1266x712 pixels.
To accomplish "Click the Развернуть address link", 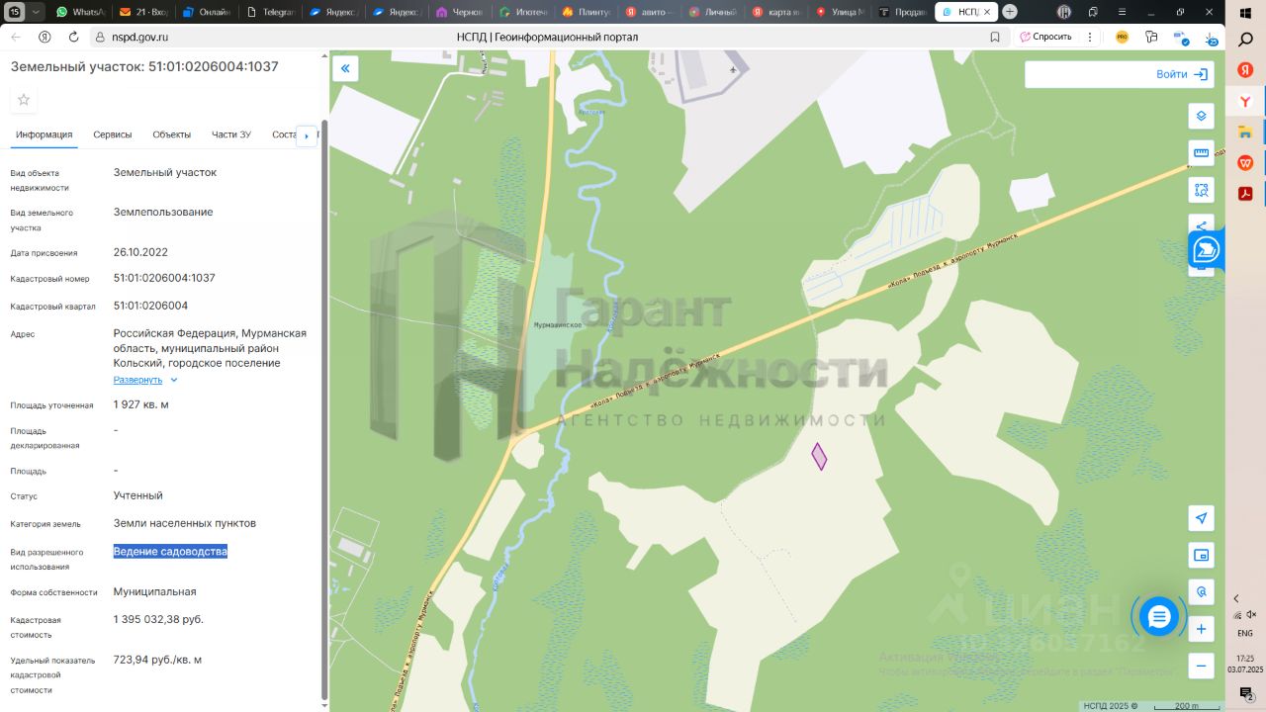I will 137,380.
